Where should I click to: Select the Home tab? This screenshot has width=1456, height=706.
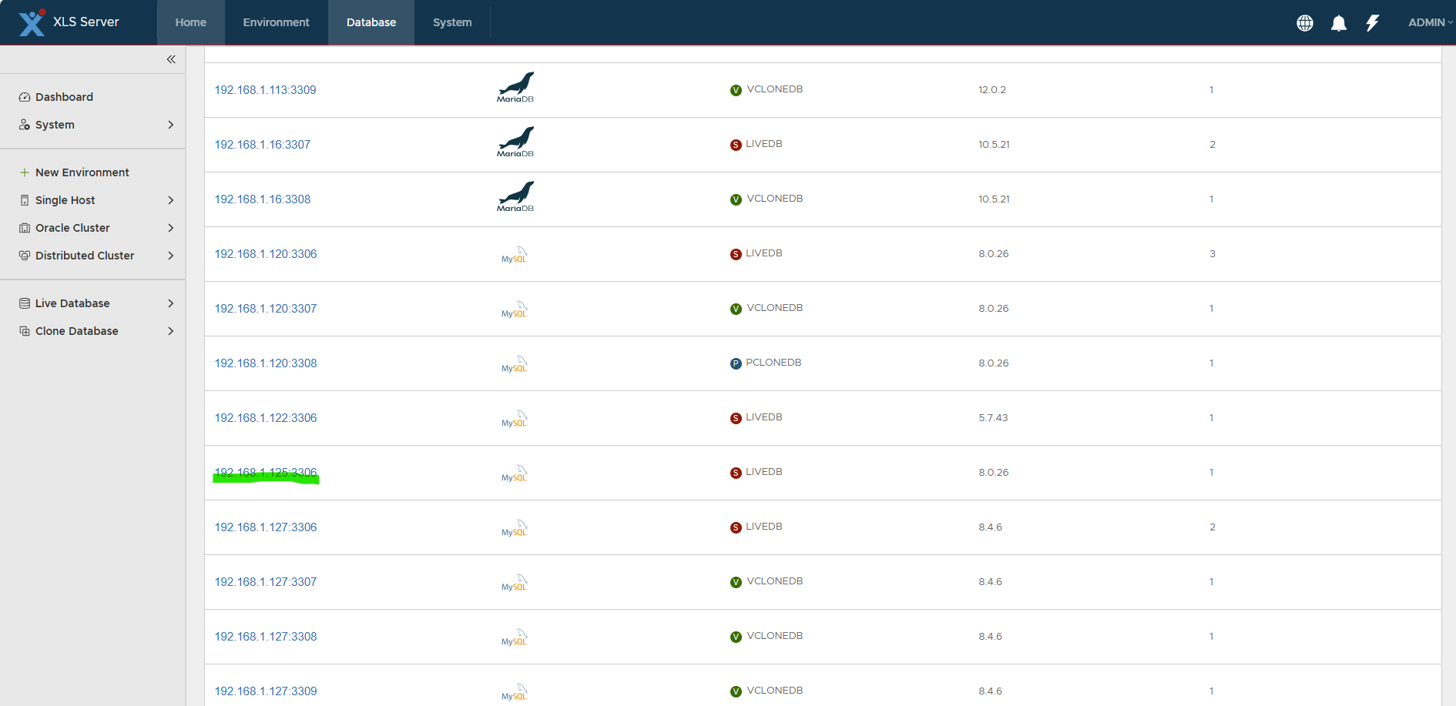tap(190, 22)
